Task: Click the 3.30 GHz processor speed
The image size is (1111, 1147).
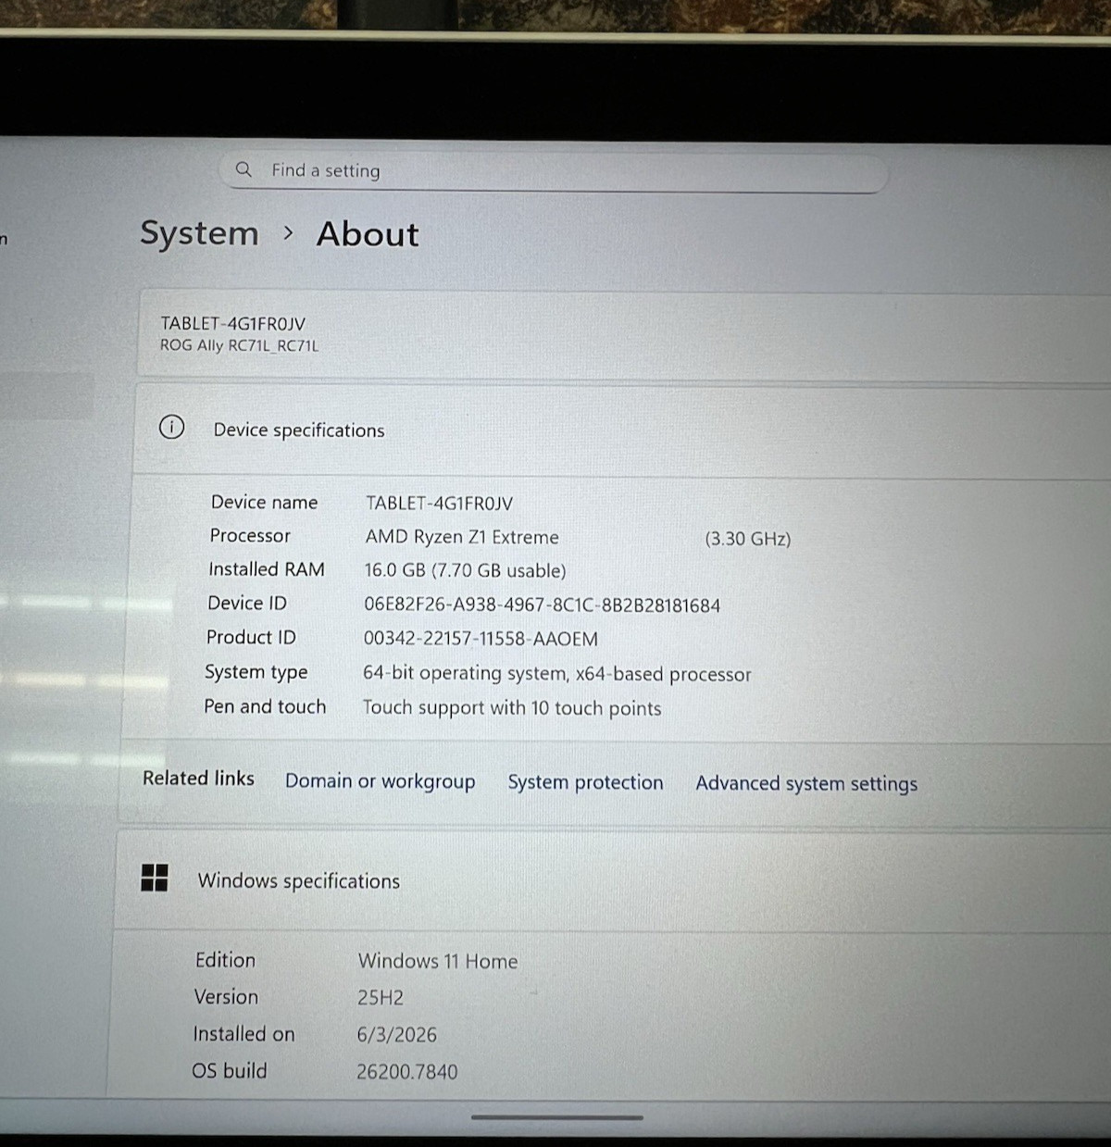Action: (x=747, y=539)
